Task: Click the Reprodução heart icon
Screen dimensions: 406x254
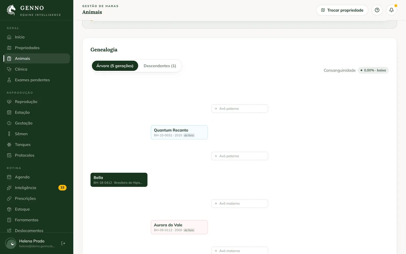Action: tap(9, 102)
